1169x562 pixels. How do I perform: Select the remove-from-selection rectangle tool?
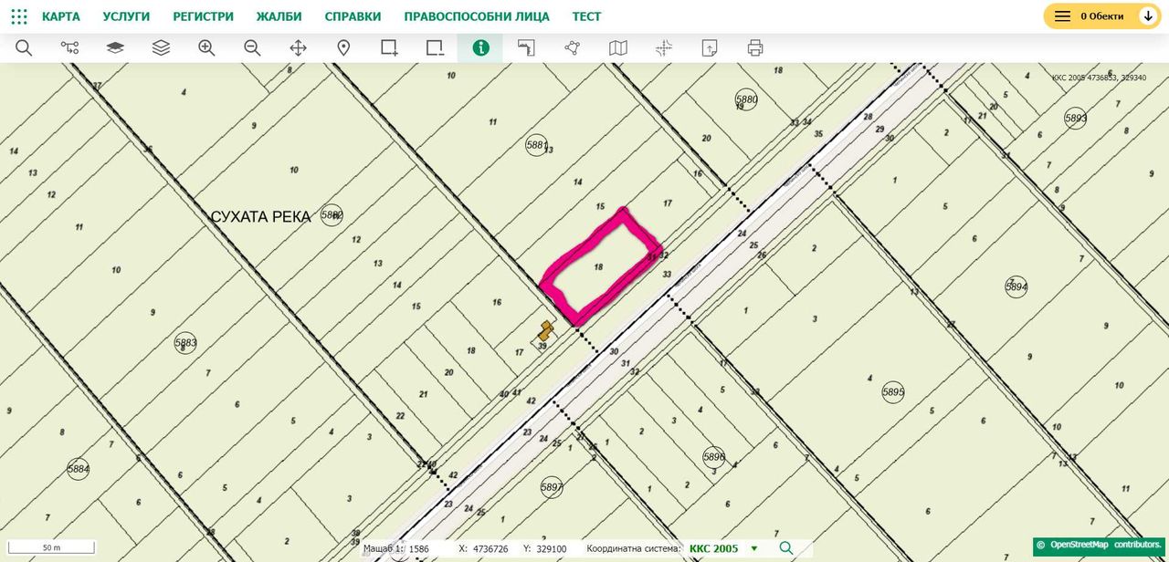[x=435, y=48]
